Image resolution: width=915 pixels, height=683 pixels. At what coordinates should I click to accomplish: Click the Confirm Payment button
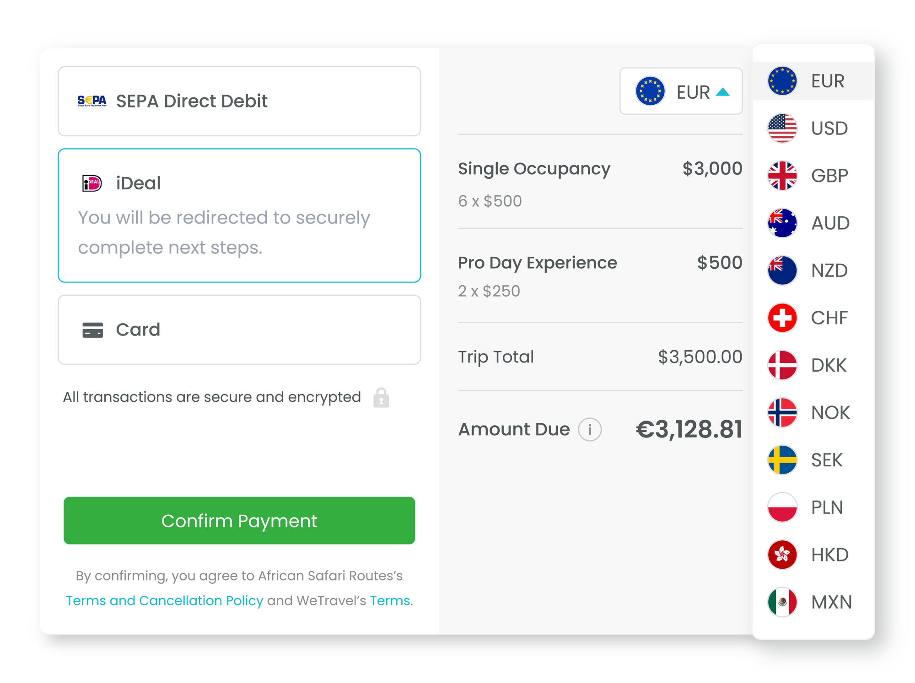[x=239, y=521]
